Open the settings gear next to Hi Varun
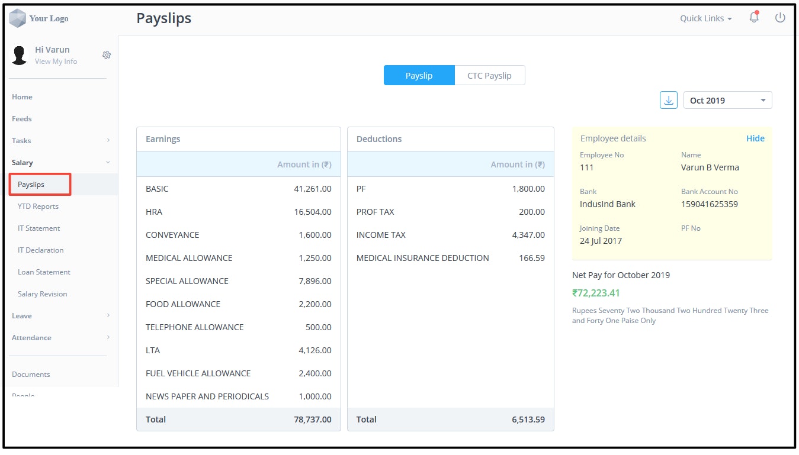 [x=107, y=55]
